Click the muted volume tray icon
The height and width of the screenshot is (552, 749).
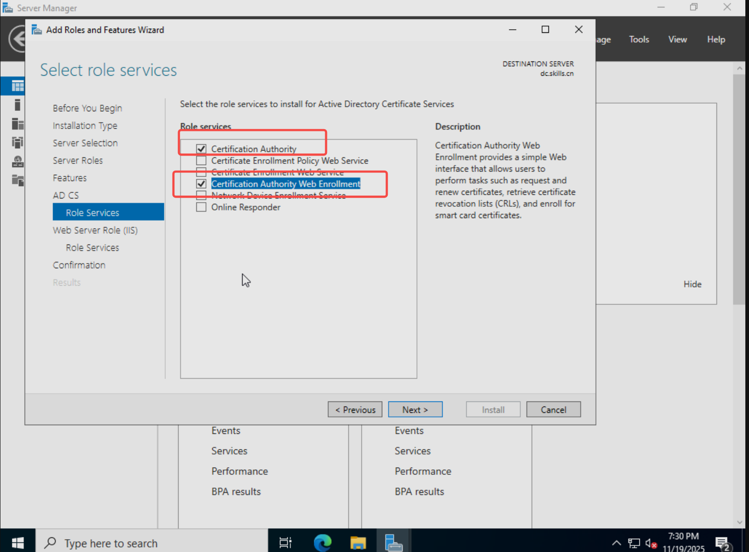click(651, 543)
